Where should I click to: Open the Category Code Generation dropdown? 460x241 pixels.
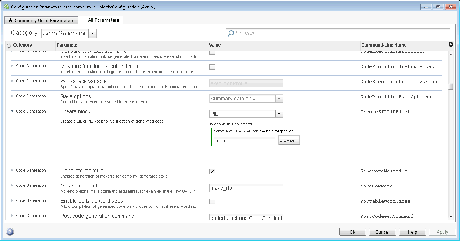(x=93, y=33)
